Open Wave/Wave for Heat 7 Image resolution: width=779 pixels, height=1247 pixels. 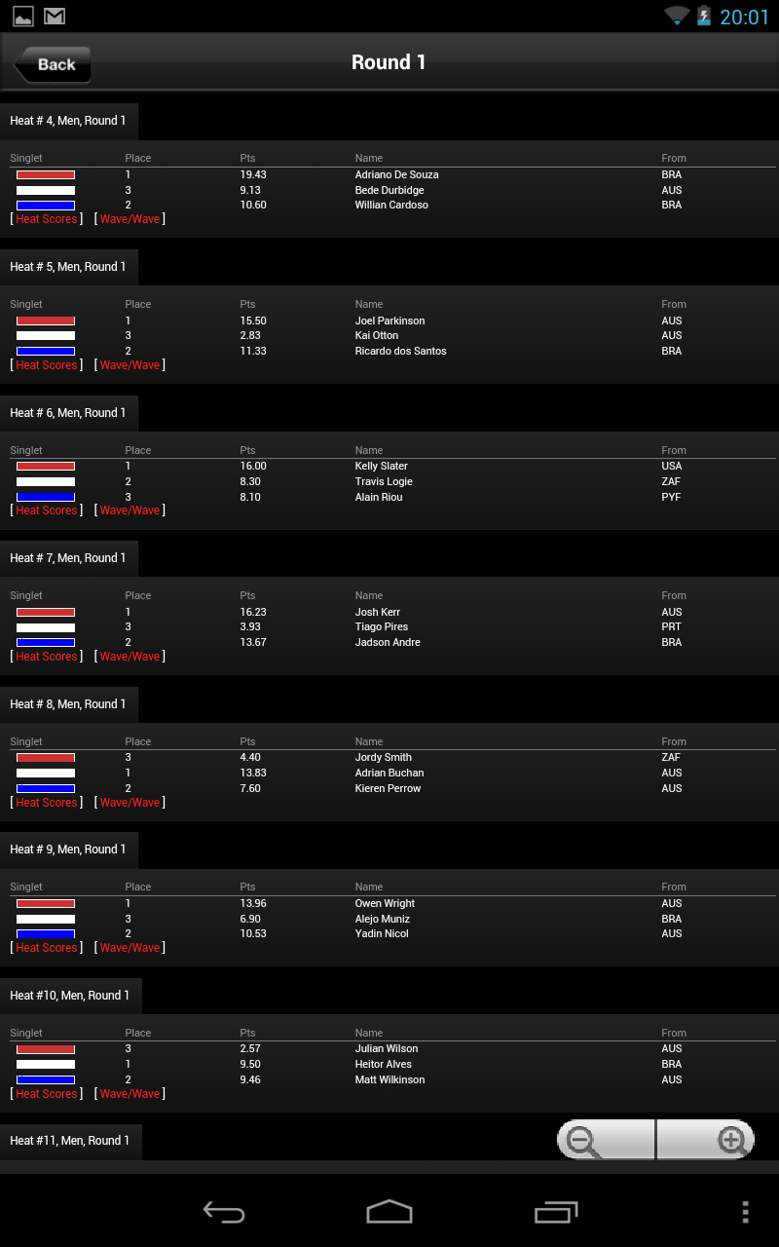click(x=130, y=657)
